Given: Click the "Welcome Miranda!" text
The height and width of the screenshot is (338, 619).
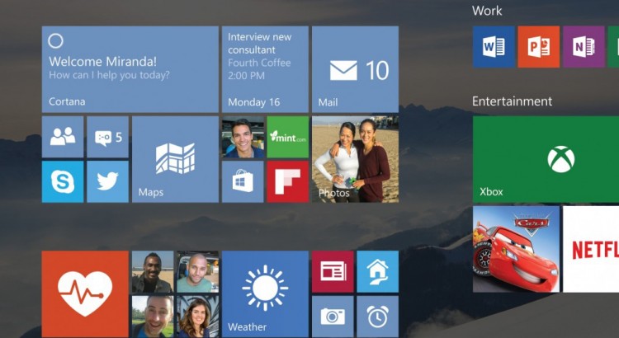Looking at the screenshot, I should tap(102, 62).
